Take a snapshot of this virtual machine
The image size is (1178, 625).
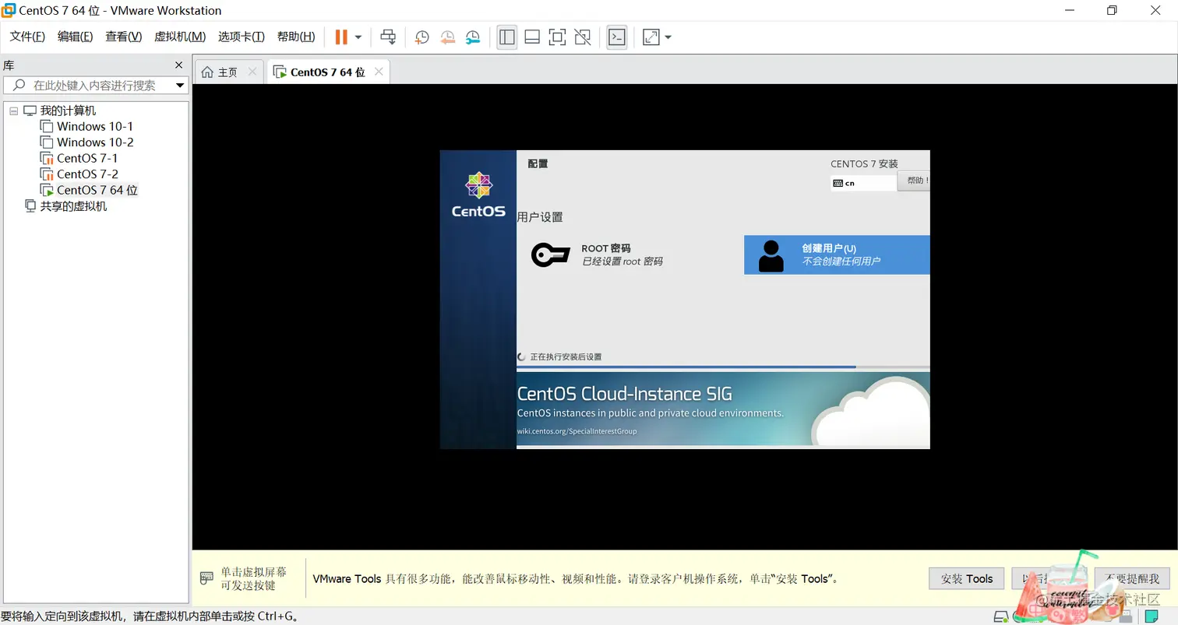pos(421,37)
